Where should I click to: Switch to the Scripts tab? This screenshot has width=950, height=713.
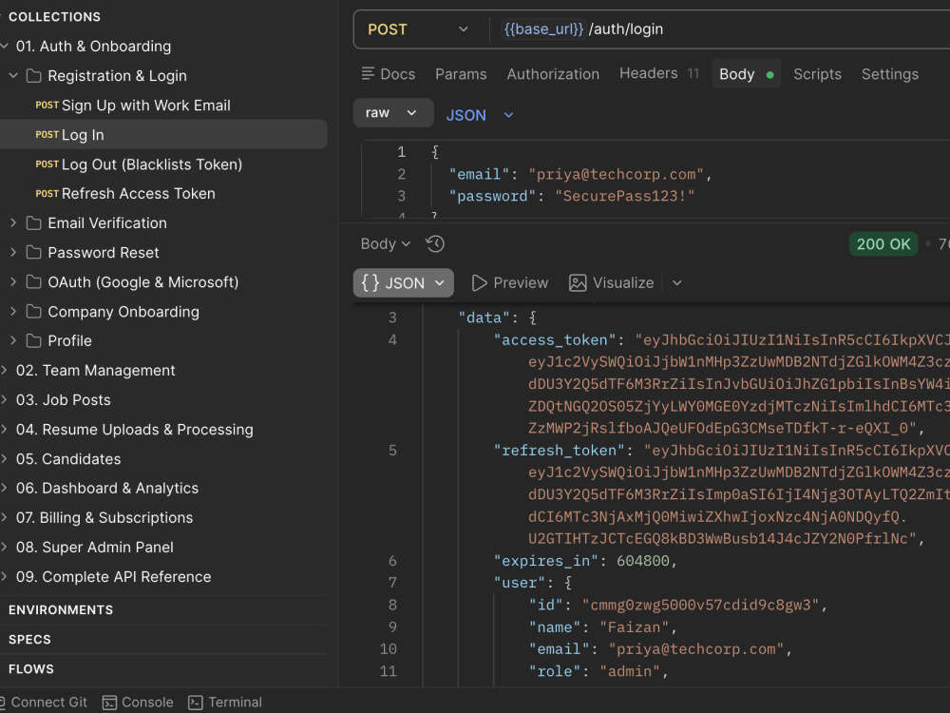817,74
